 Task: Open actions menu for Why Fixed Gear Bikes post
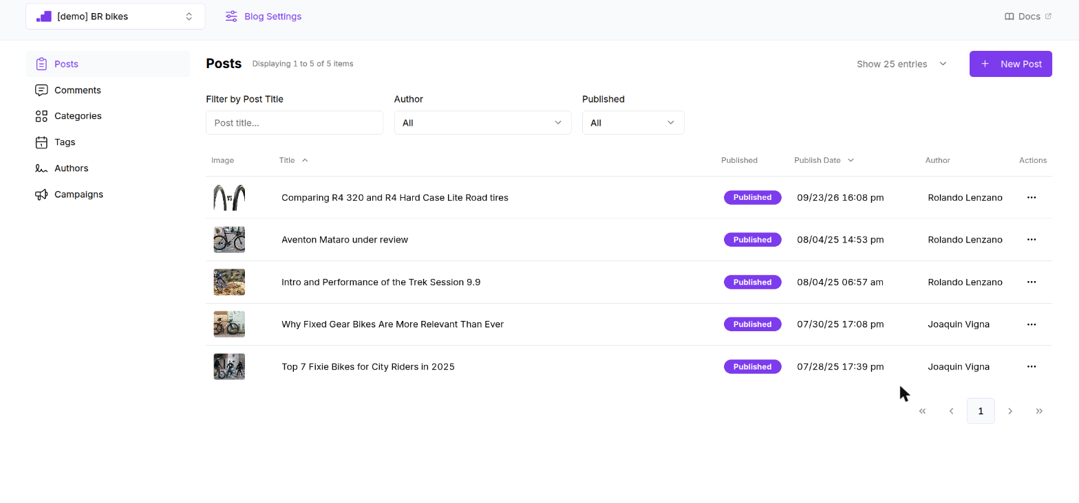[1032, 324]
